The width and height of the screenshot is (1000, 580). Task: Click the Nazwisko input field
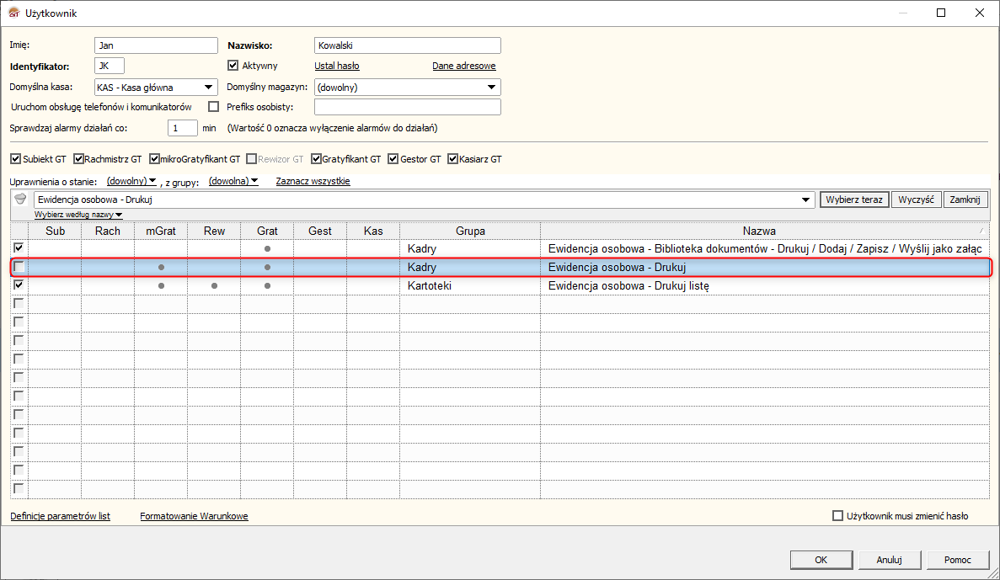tap(408, 45)
